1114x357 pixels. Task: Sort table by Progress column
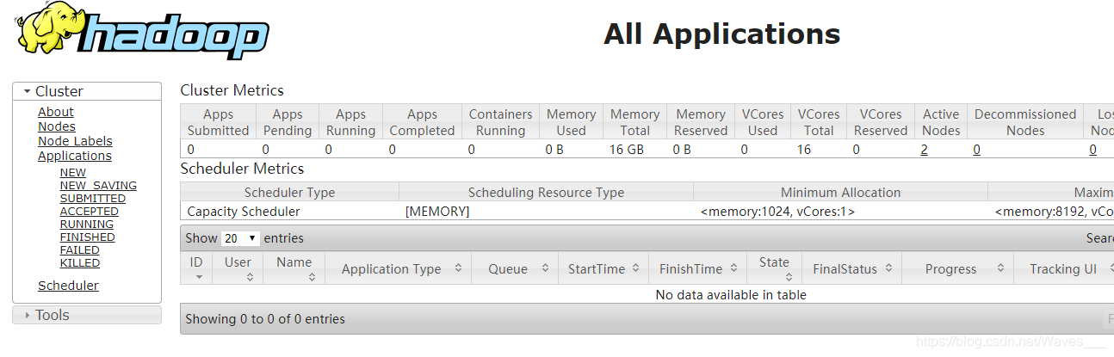click(958, 268)
